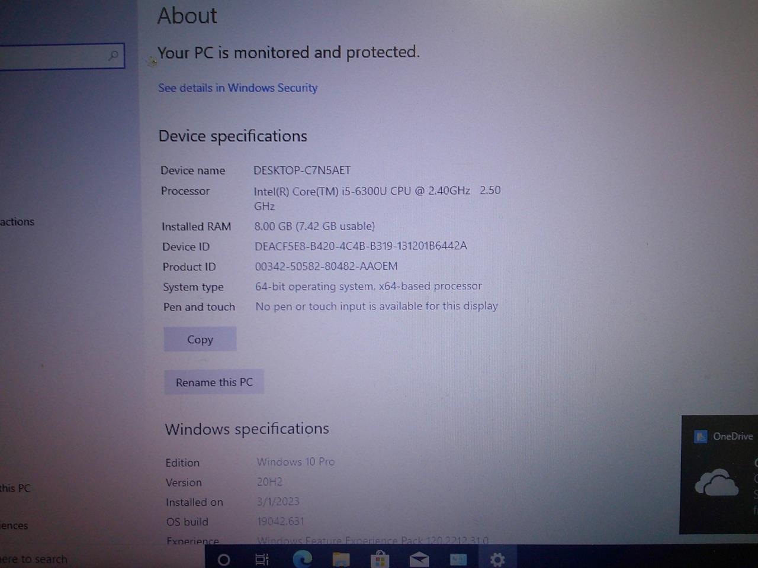Screen dimensions: 758x568
Task: Select the processor value i5-6300U text
Action: click(x=377, y=198)
